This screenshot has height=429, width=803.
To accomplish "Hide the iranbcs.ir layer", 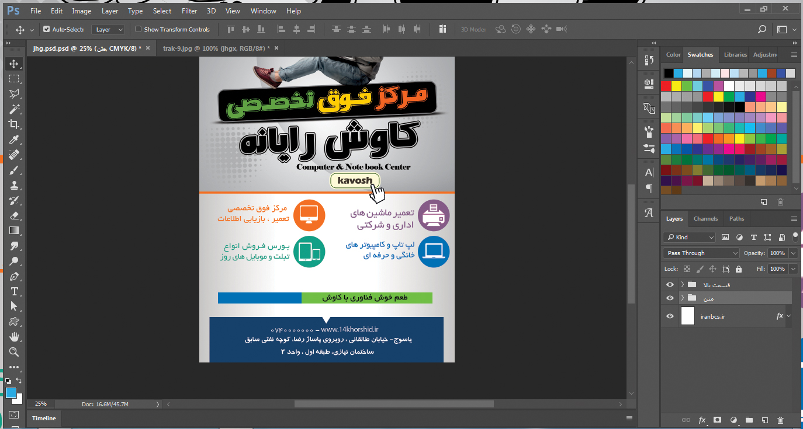I will [x=670, y=316].
